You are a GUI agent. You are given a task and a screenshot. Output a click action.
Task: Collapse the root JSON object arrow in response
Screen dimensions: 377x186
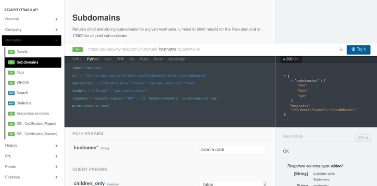285,76
